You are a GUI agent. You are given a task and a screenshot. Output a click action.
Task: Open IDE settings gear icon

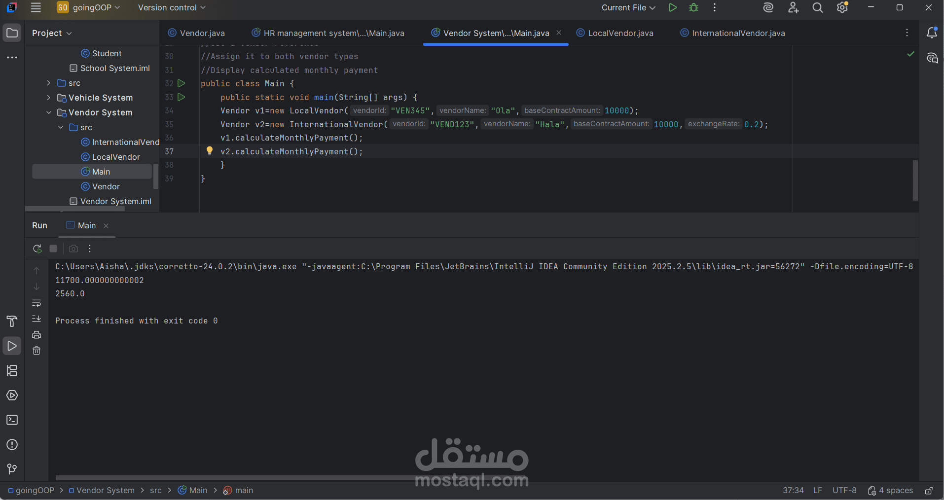point(842,7)
